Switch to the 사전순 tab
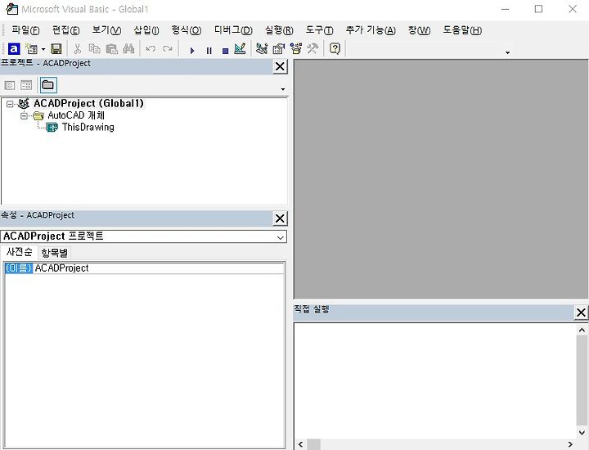The height and width of the screenshot is (450, 589). 19,252
